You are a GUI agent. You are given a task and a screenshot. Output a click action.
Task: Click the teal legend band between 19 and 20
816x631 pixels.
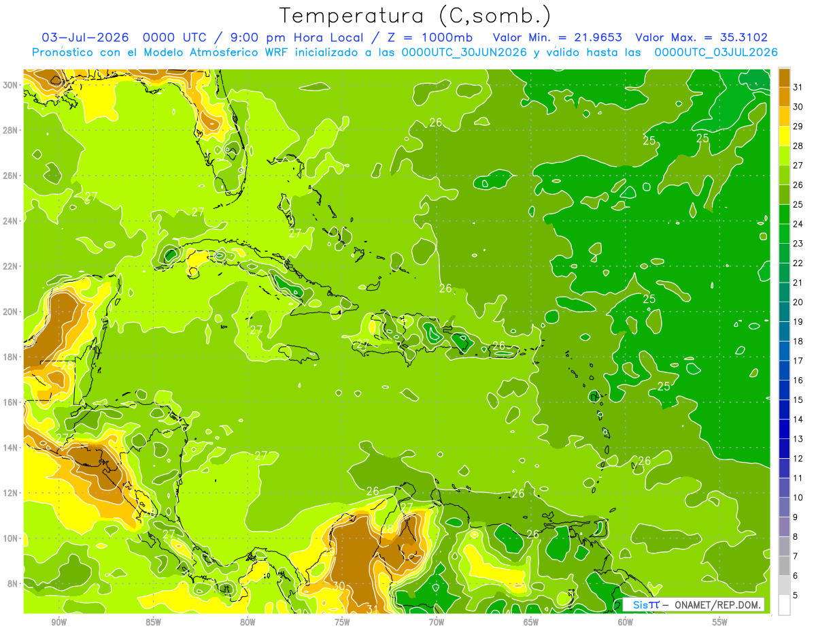(784, 312)
